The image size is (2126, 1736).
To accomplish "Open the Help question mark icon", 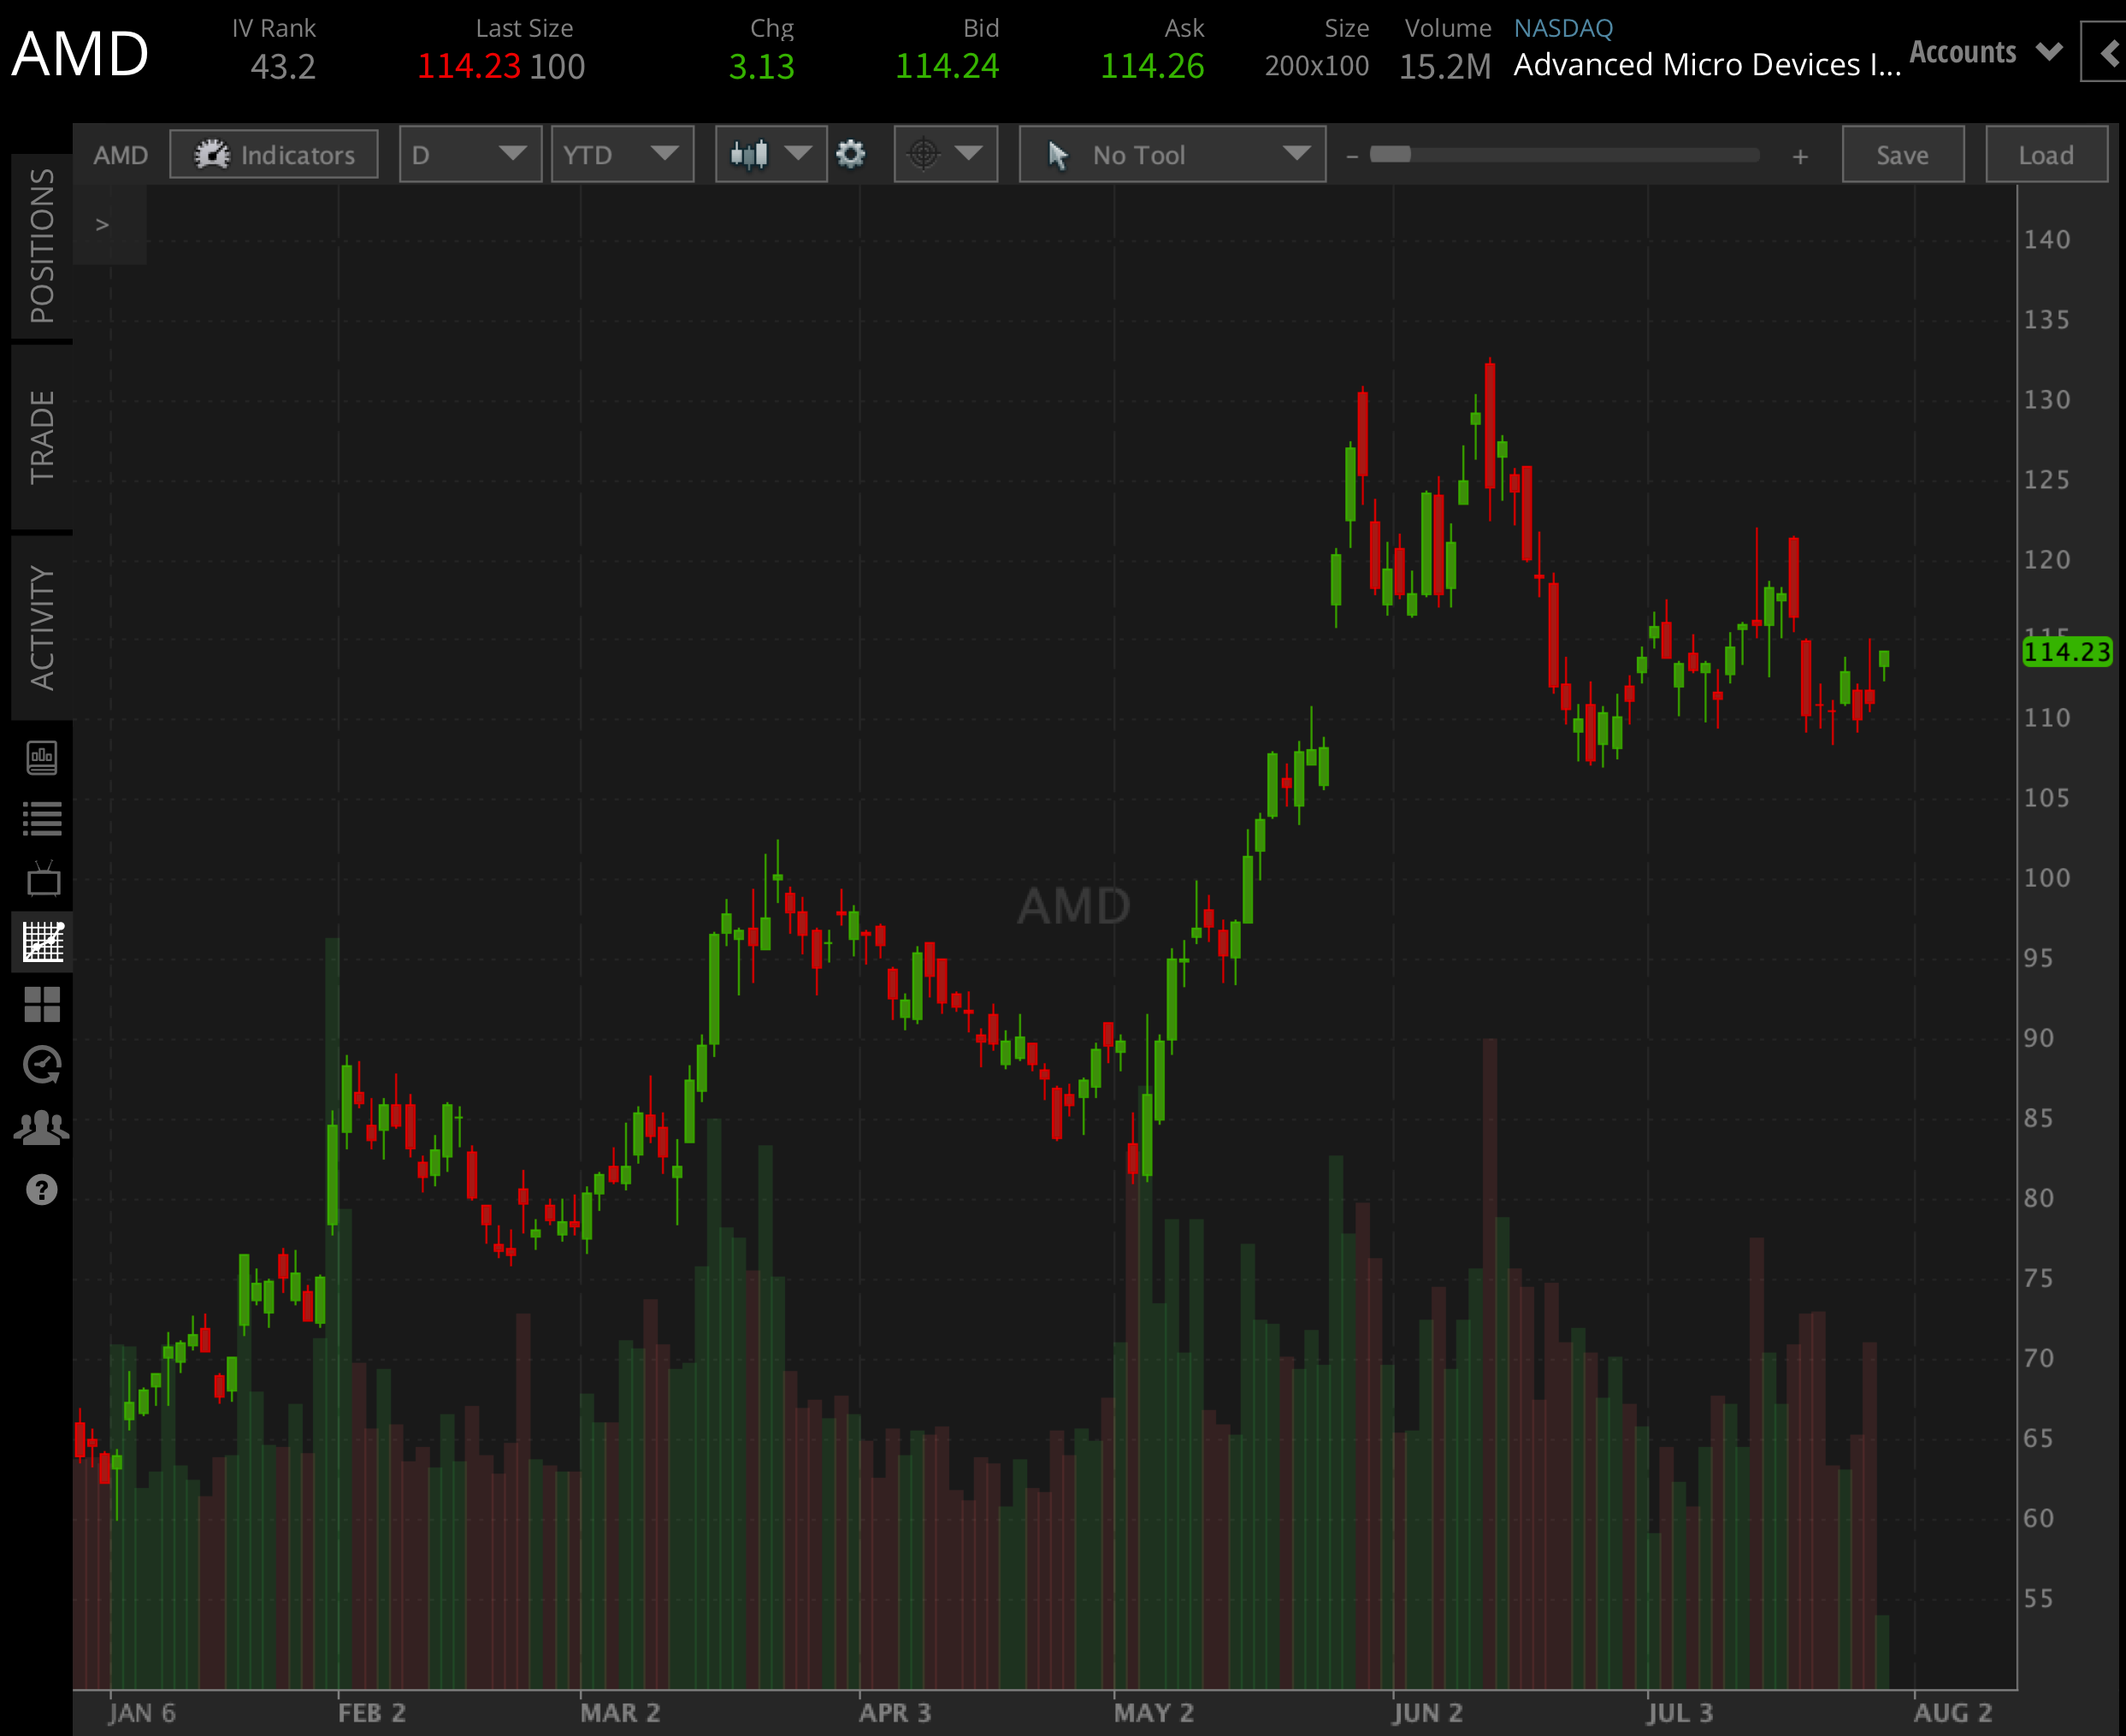I will (42, 1190).
